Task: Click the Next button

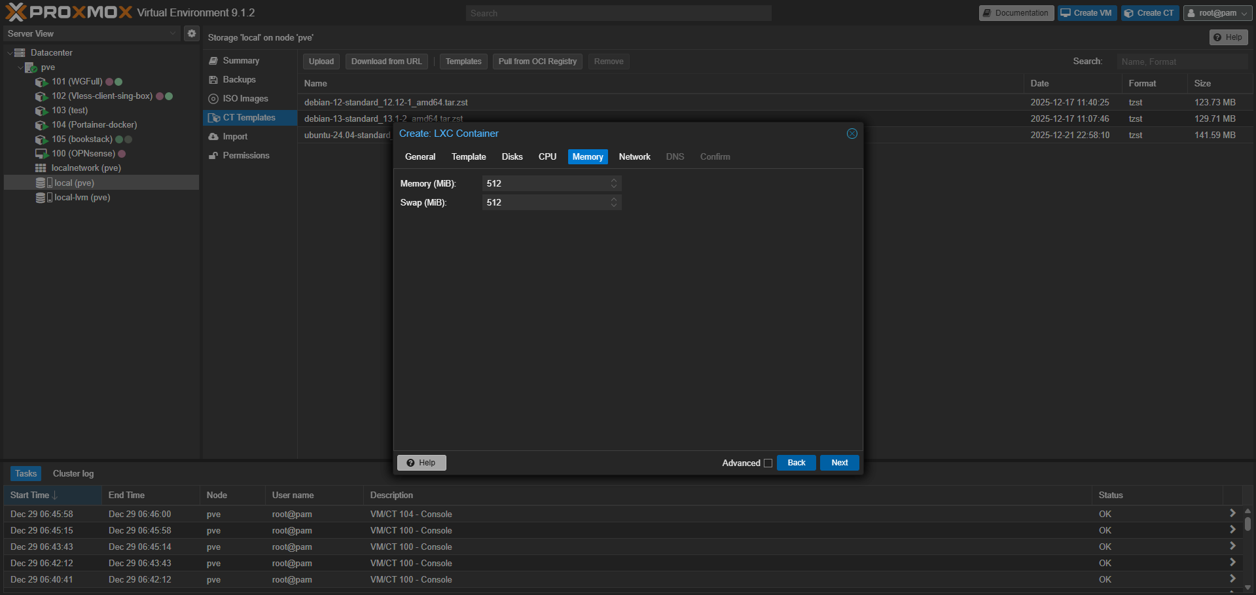Action: (x=840, y=463)
